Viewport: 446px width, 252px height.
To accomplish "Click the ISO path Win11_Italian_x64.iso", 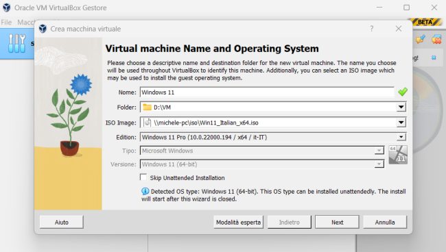I will (207, 123).
